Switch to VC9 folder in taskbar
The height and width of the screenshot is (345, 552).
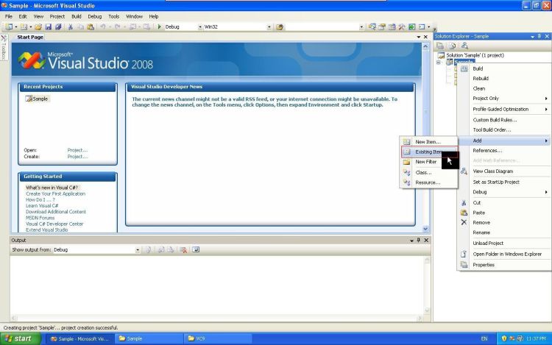218,338
